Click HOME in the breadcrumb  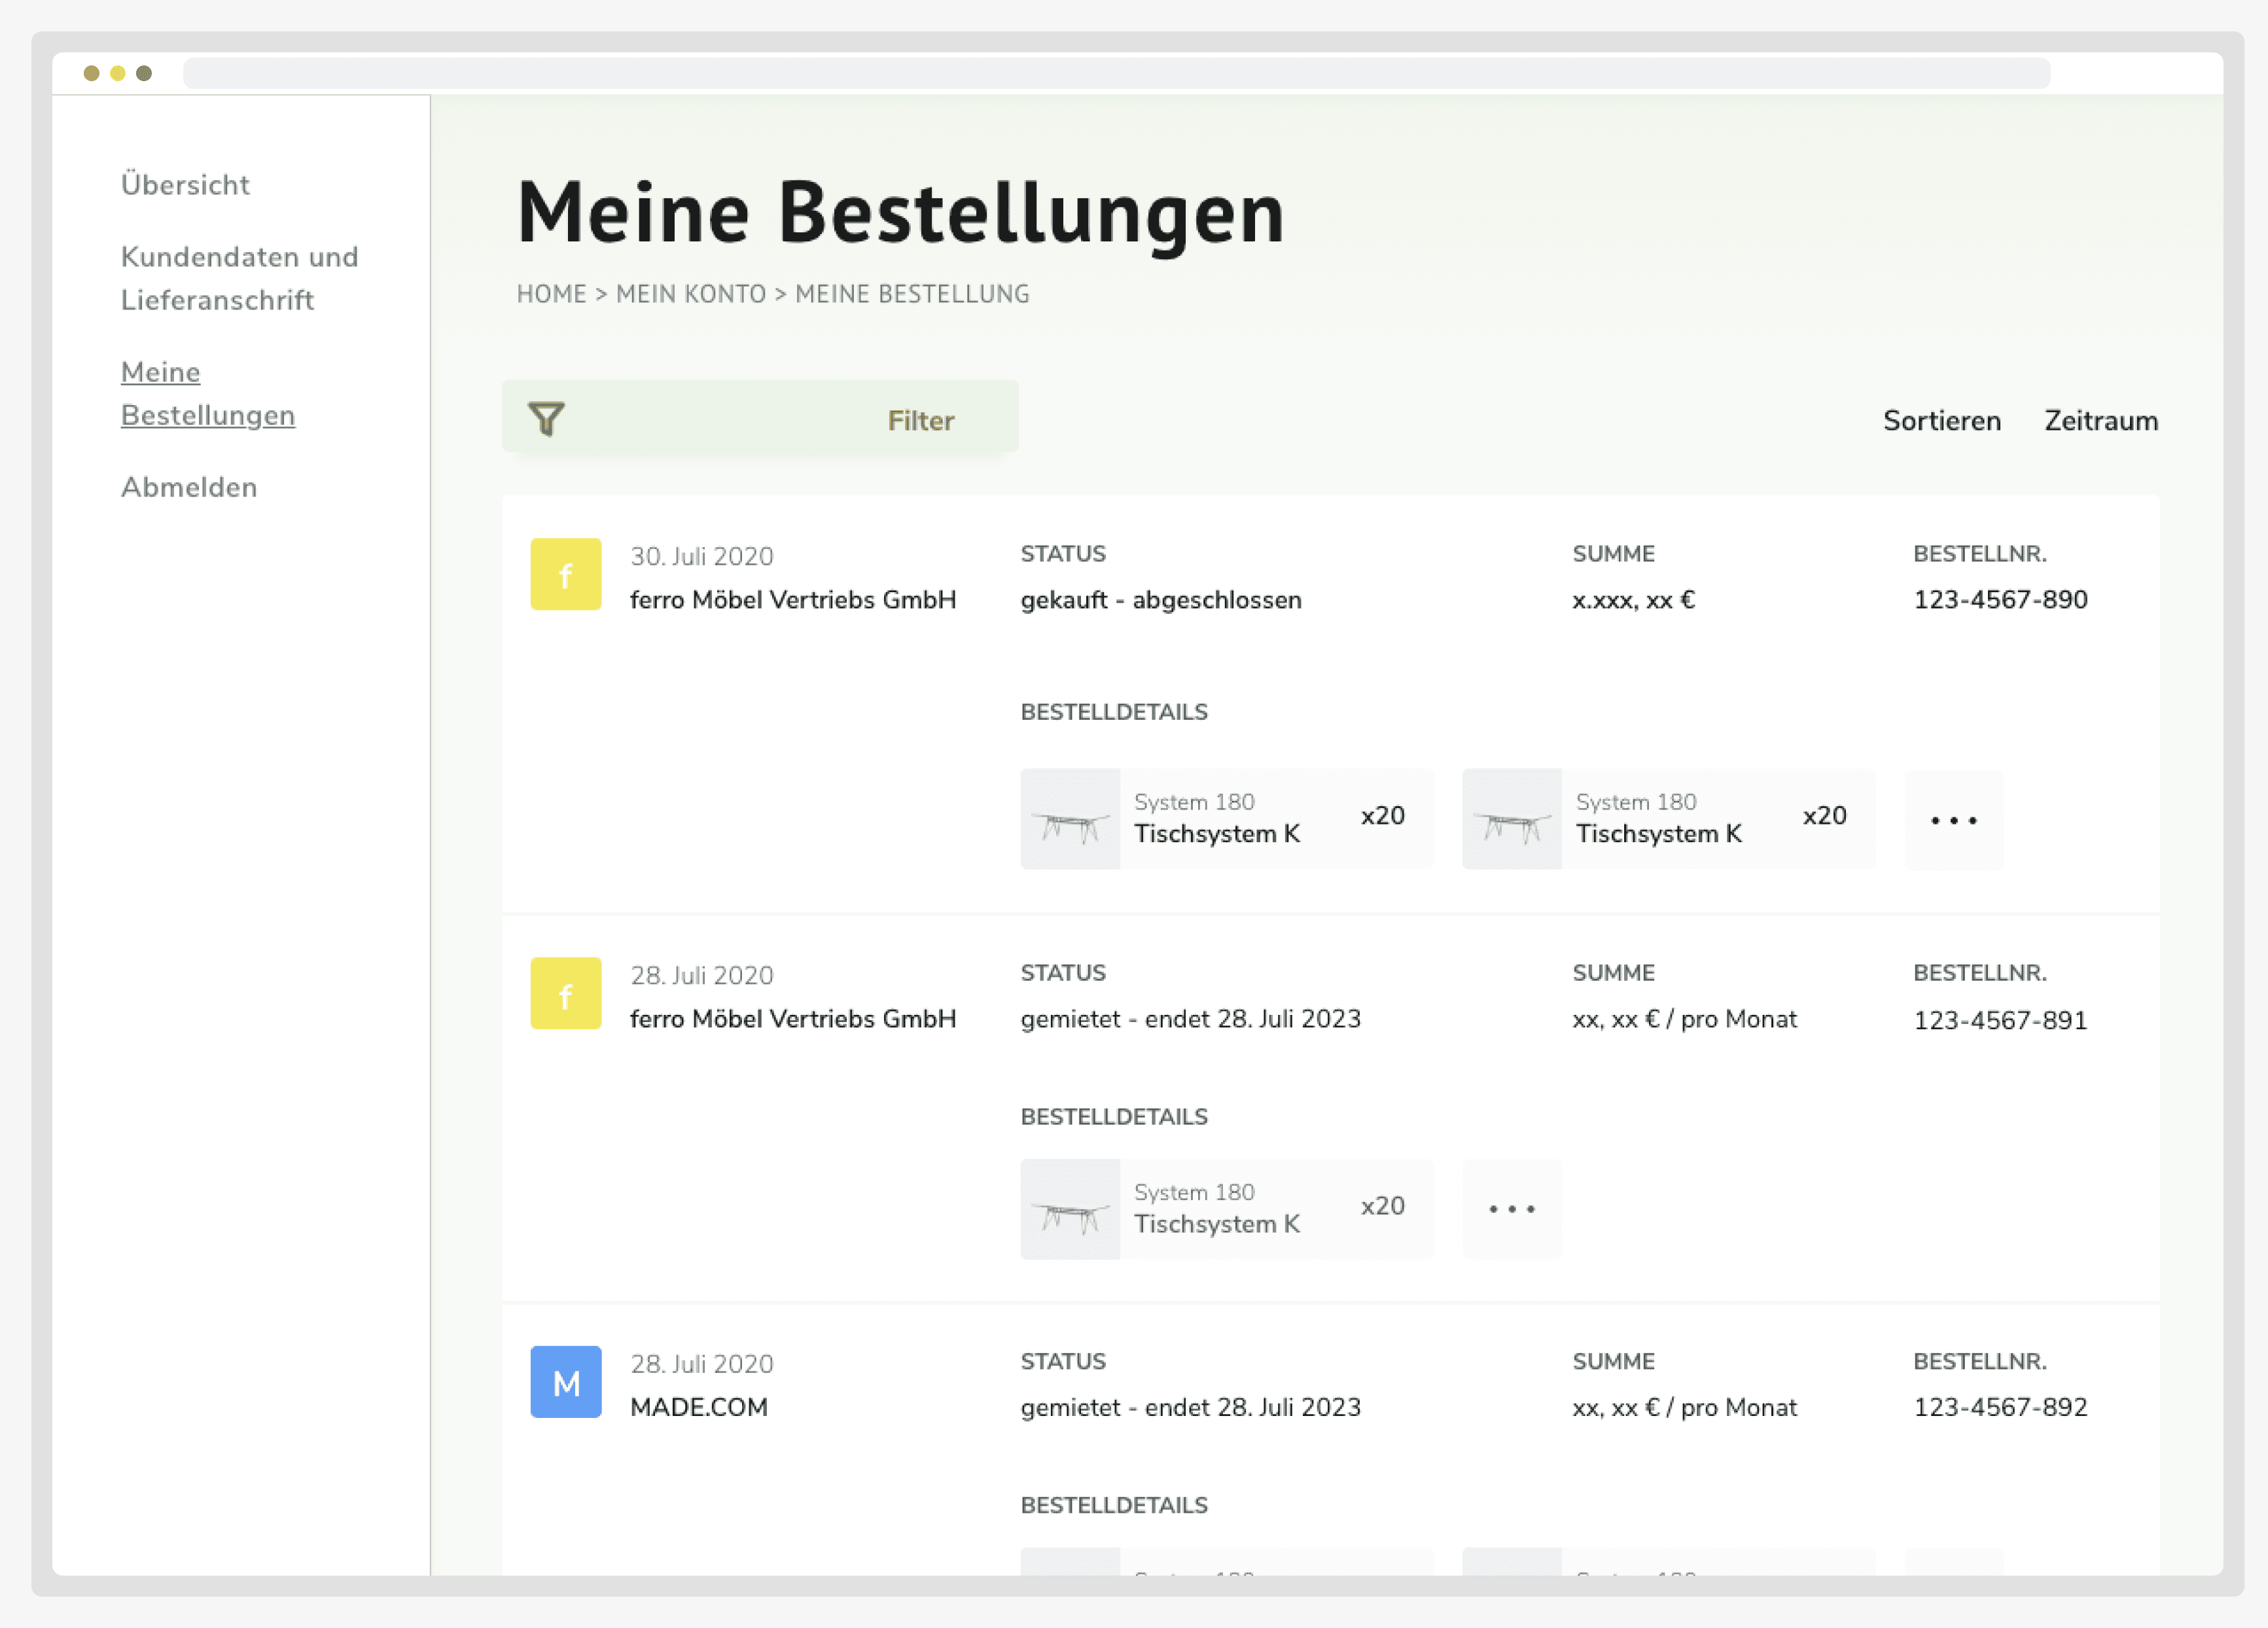tap(551, 294)
